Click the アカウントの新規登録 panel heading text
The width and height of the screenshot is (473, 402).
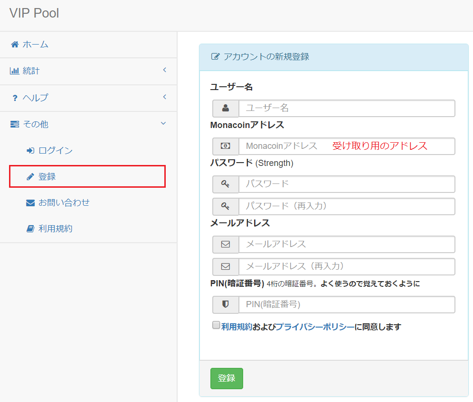coord(266,56)
